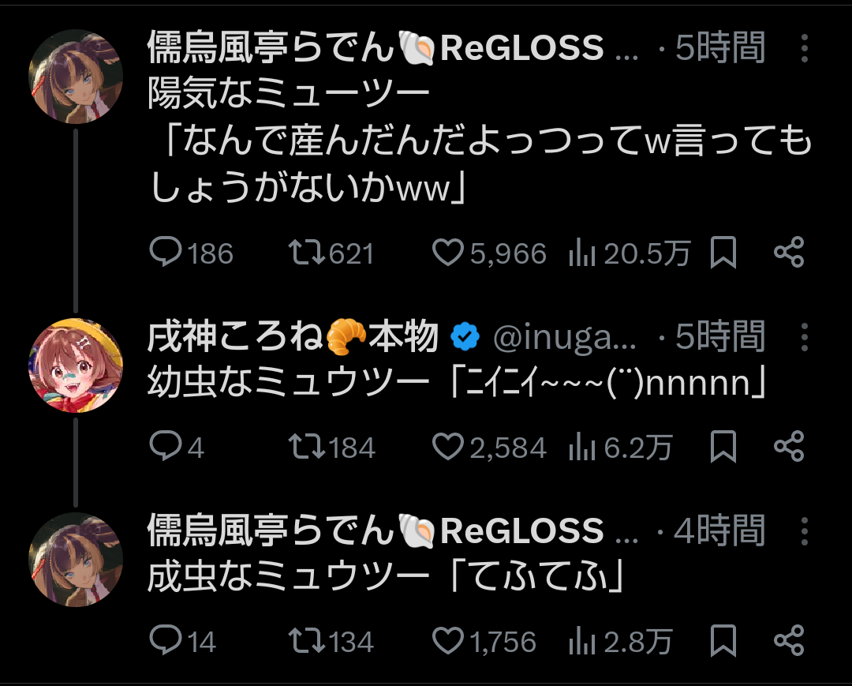Image resolution: width=852 pixels, height=686 pixels.
Task: Open more options on 戌神ころね's tweet
Action: pyautogui.click(x=804, y=338)
